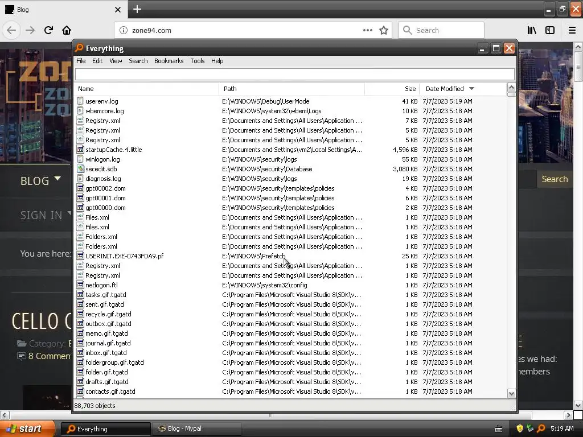
Task: Click the results list scroll-up arrow
Action: click(511, 88)
